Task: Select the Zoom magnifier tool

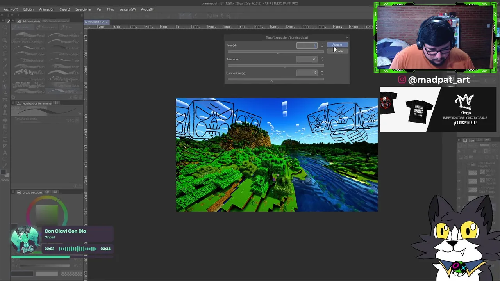Action: (x=5, y=27)
